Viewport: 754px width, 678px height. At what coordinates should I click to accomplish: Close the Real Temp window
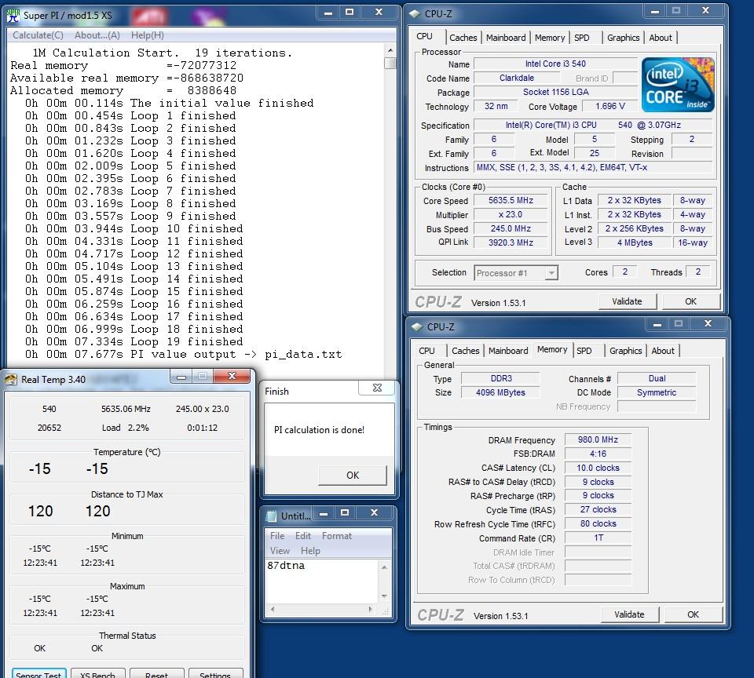[x=232, y=376]
